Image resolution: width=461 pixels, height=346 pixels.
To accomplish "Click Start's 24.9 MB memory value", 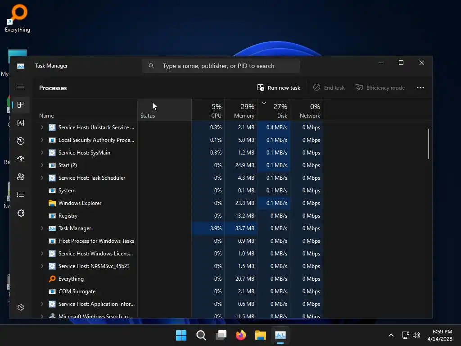I will [244, 165].
